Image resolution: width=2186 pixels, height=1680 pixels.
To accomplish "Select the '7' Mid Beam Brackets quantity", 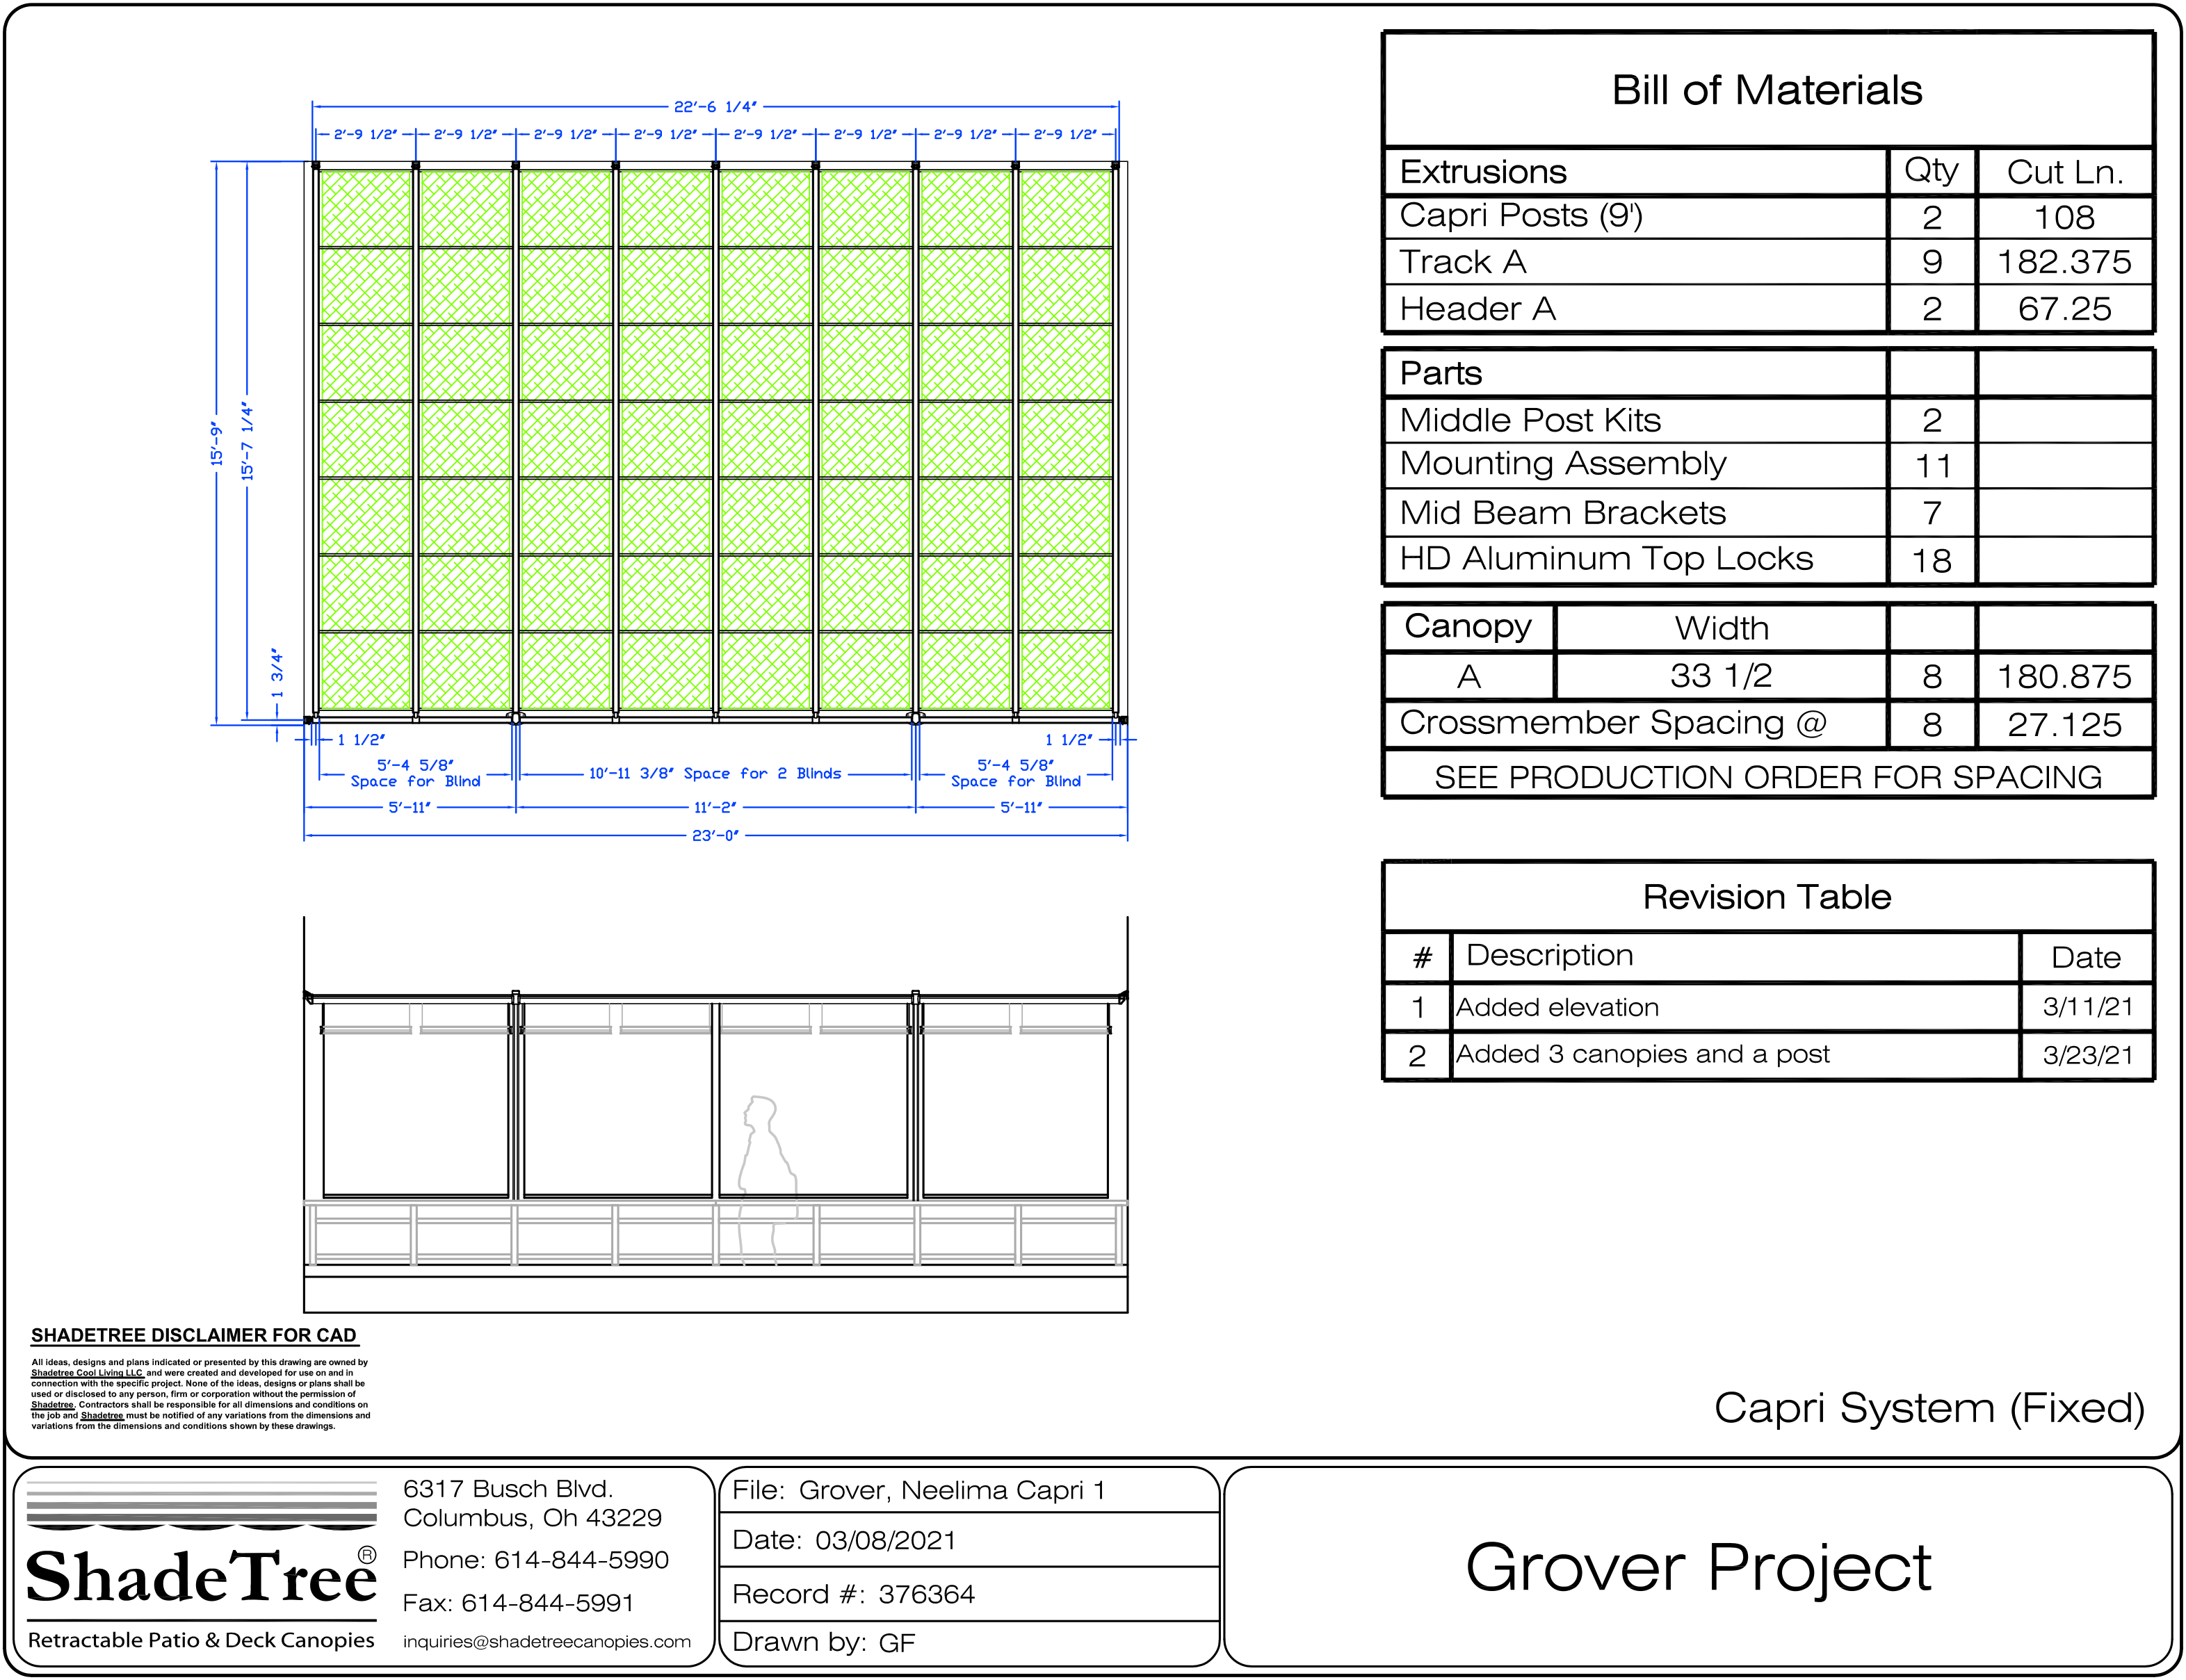I will coord(1932,513).
